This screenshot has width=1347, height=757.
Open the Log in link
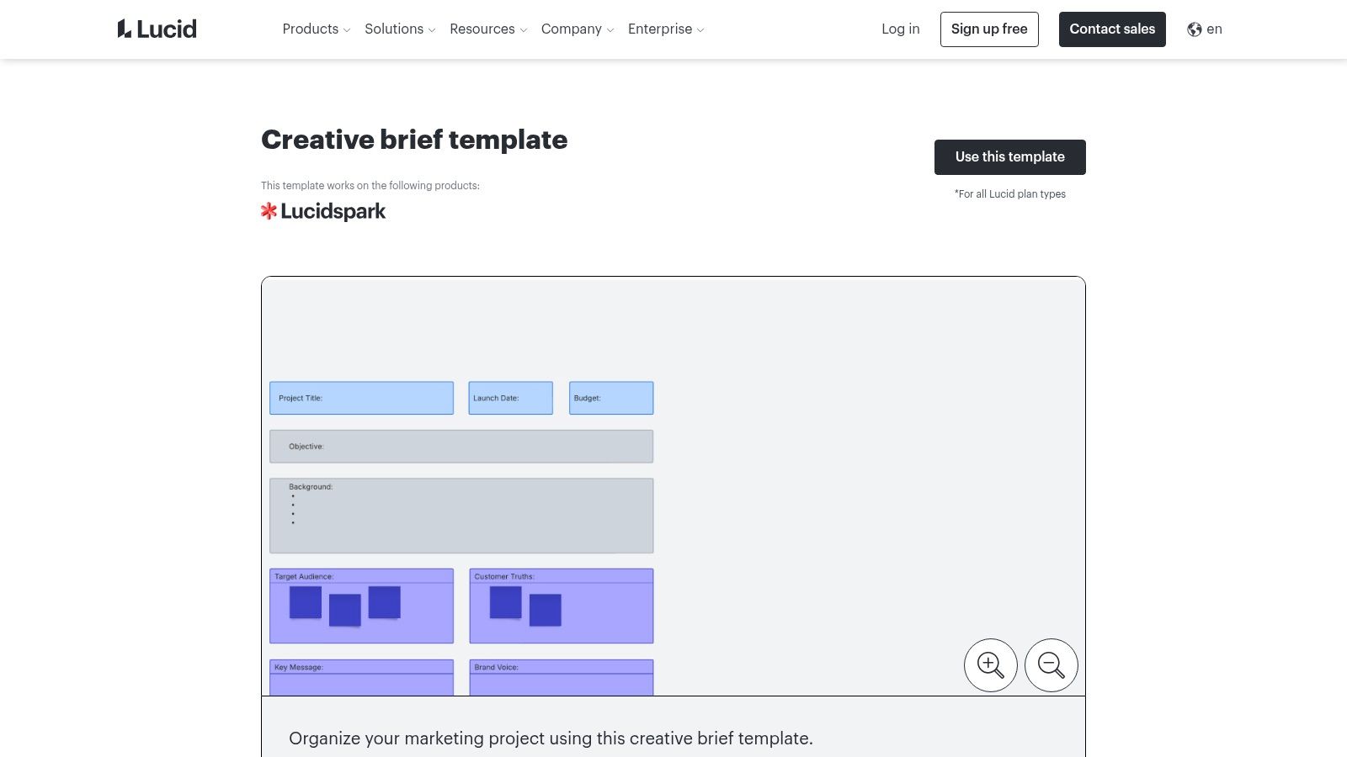coord(900,29)
